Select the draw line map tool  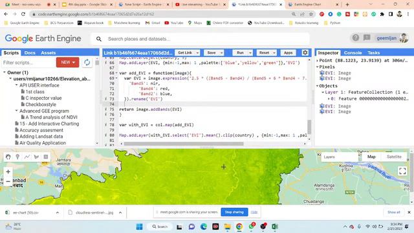tap(27, 157)
